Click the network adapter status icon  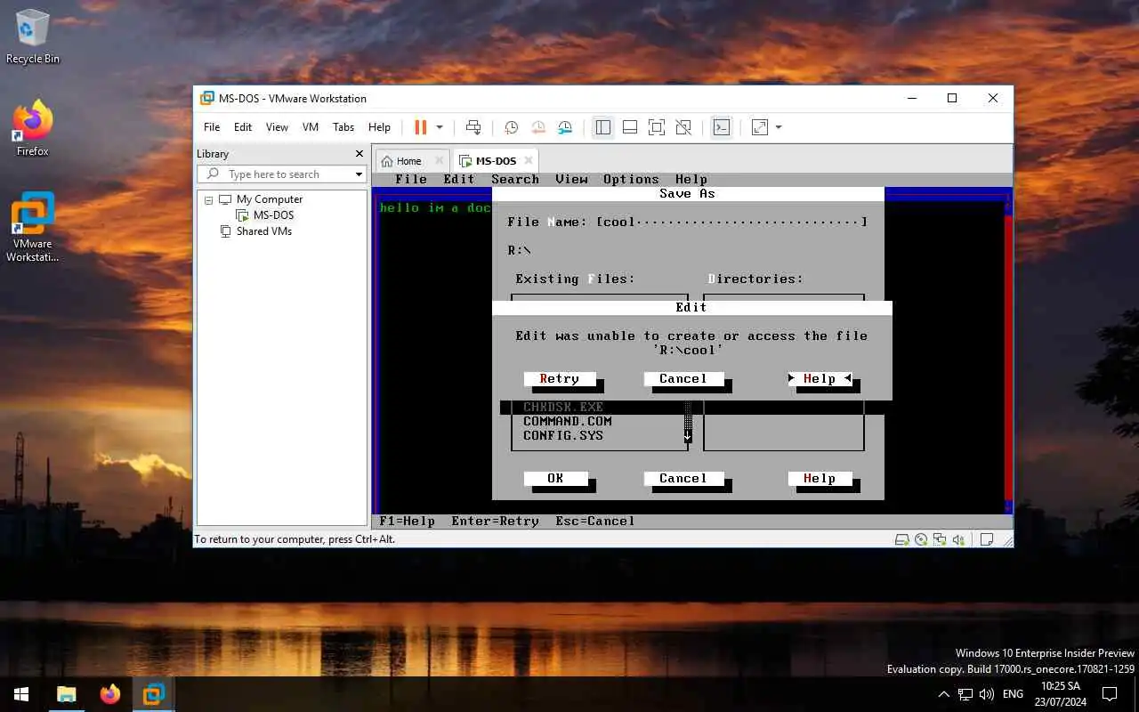click(940, 539)
